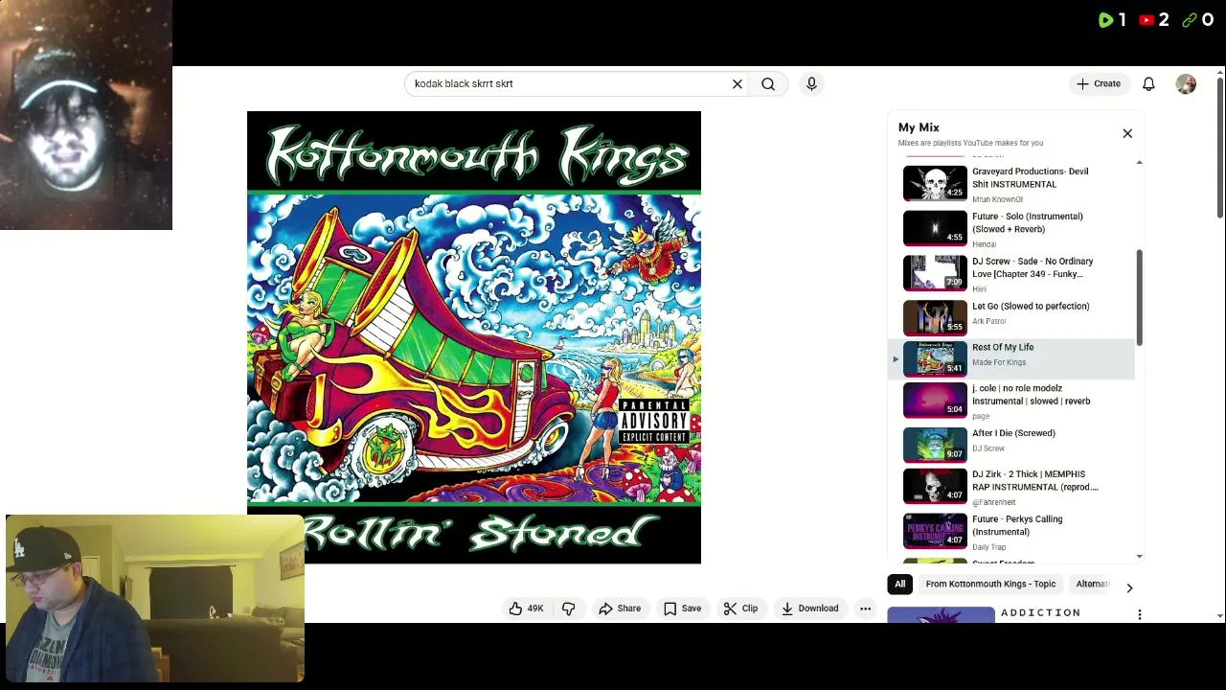Like the video with 49K likes
The image size is (1226, 690).
pos(527,609)
